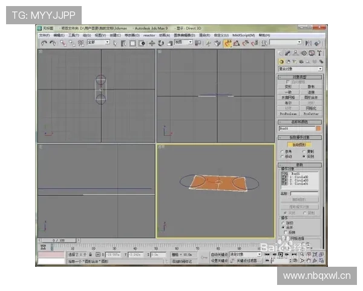The height and width of the screenshot is (291, 363).
Task: Click the 图形合并 ShapeMerge button
Action: click(x=311, y=98)
